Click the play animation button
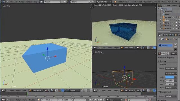180x101 pixels. [x=98, y=100]
